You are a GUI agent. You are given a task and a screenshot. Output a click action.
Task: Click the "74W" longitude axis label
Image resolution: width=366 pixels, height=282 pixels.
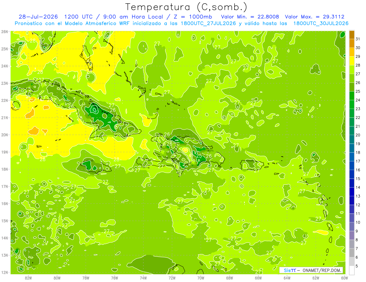143,278
